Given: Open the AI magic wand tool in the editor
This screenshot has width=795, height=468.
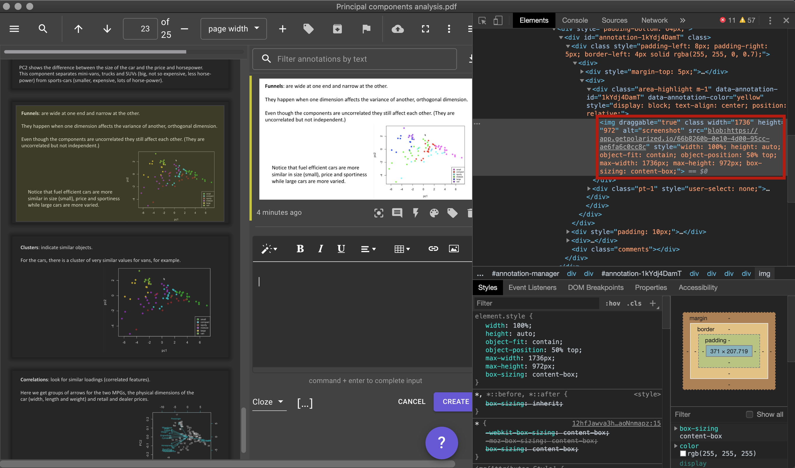Looking at the screenshot, I should [268, 249].
